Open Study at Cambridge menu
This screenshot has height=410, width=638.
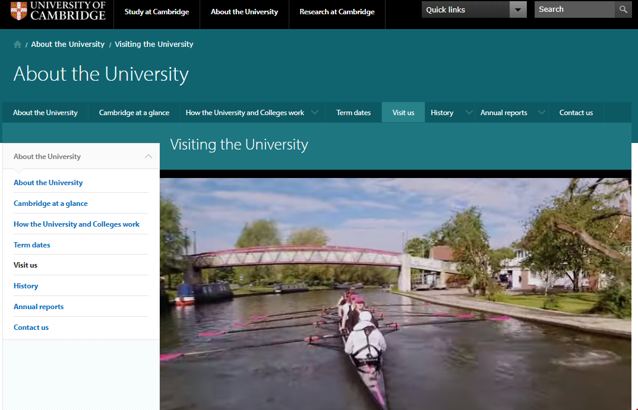tap(157, 12)
